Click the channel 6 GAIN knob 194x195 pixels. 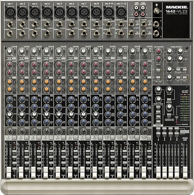click(x=71, y=51)
